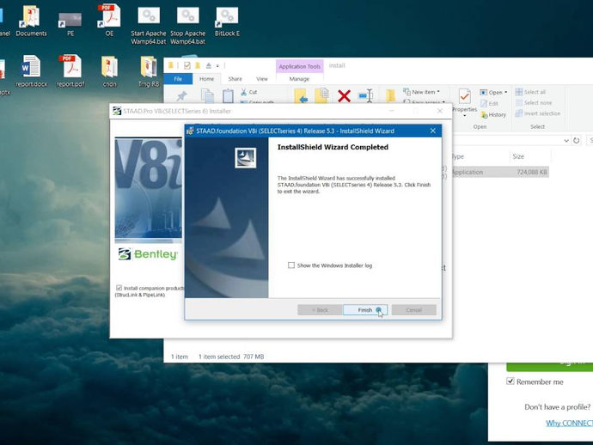Refresh the Explorer address bar
593x445 pixels.
pyautogui.click(x=576, y=141)
